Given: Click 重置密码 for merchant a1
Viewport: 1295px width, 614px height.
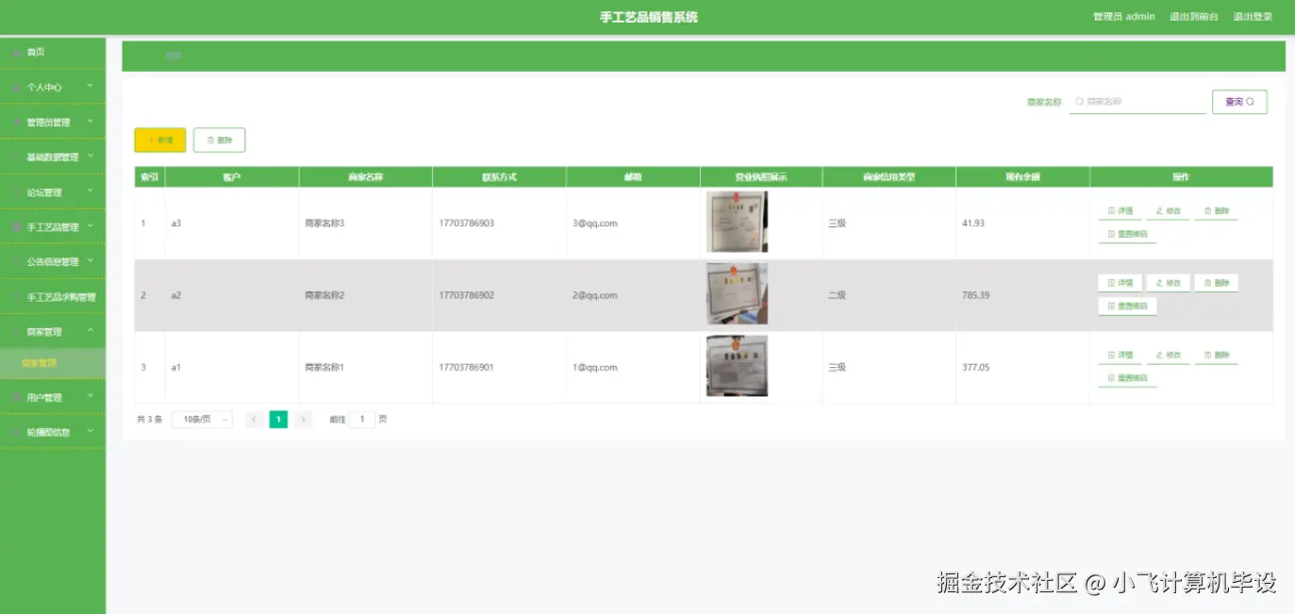Looking at the screenshot, I should [x=1127, y=378].
